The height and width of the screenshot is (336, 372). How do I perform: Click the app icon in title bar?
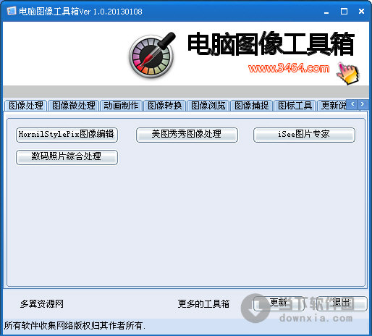pyautogui.click(x=12, y=11)
